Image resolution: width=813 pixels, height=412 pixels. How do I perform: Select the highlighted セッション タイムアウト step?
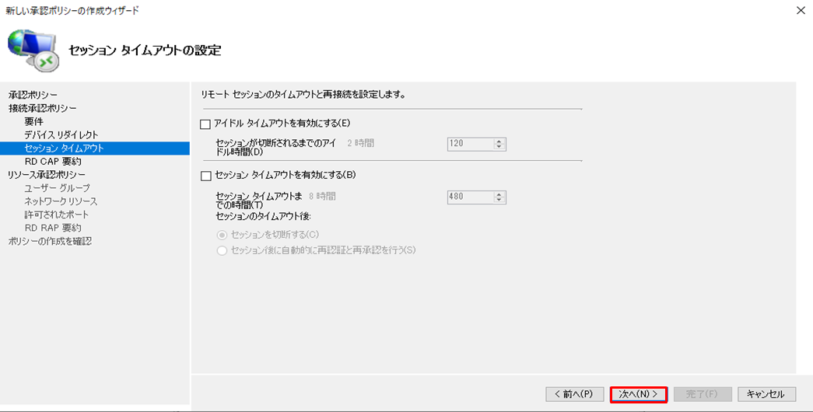coord(95,148)
